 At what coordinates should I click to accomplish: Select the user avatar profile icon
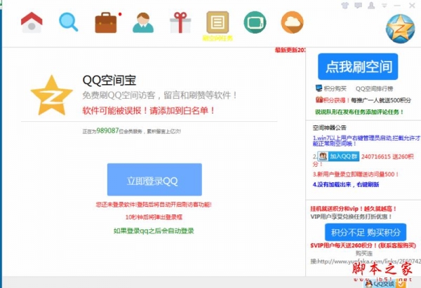coord(143,22)
